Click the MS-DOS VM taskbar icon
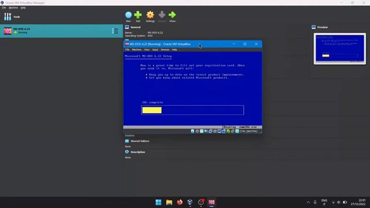Viewport: 370px width, 208px height. [x=212, y=202]
